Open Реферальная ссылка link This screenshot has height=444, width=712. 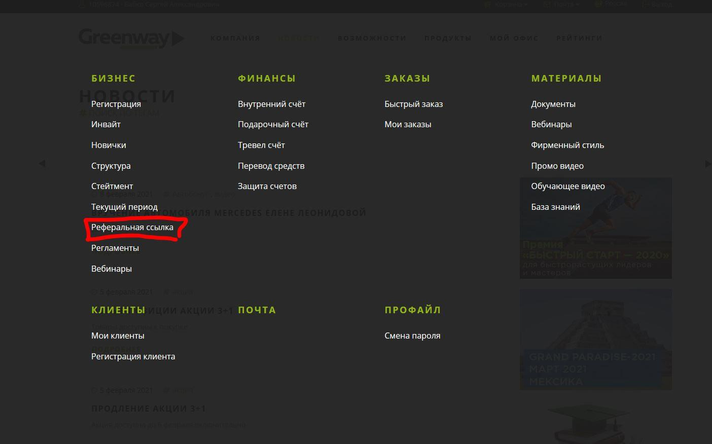pyautogui.click(x=132, y=228)
